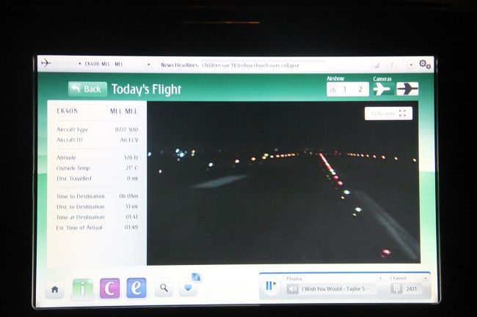Select Airshow channel 2
Screen dimensions: 477x317
(x=360, y=89)
